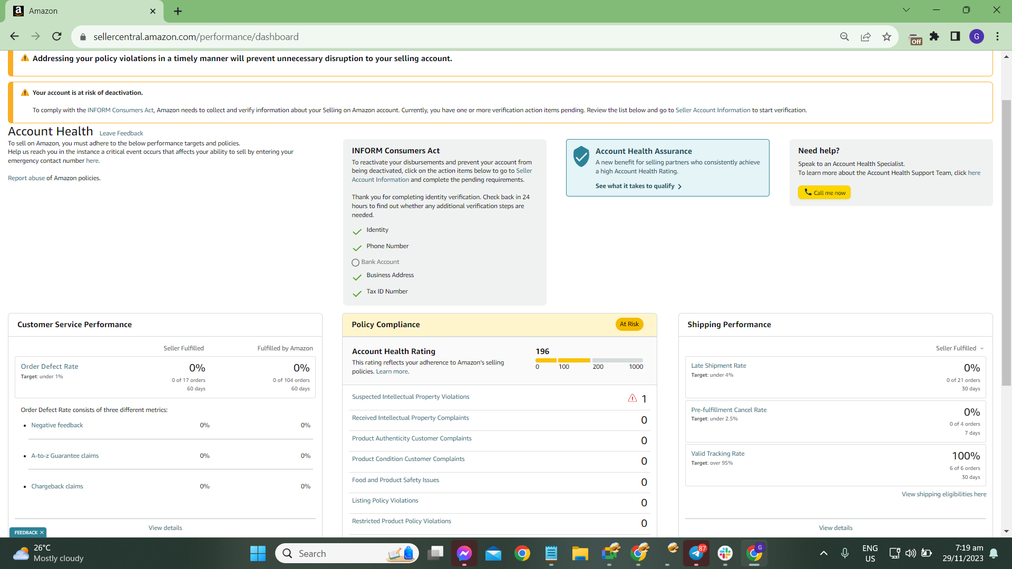Image resolution: width=1012 pixels, height=569 pixels.
Task: Open the Seller Fulfilled shipping dropdown
Action: (x=960, y=348)
